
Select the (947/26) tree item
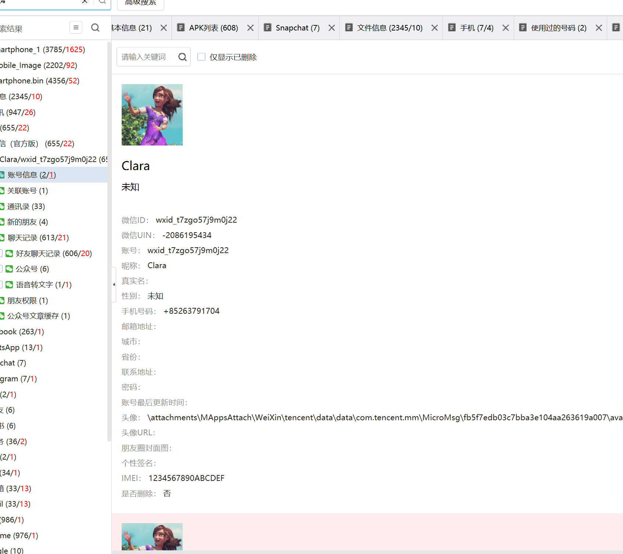(18, 112)
